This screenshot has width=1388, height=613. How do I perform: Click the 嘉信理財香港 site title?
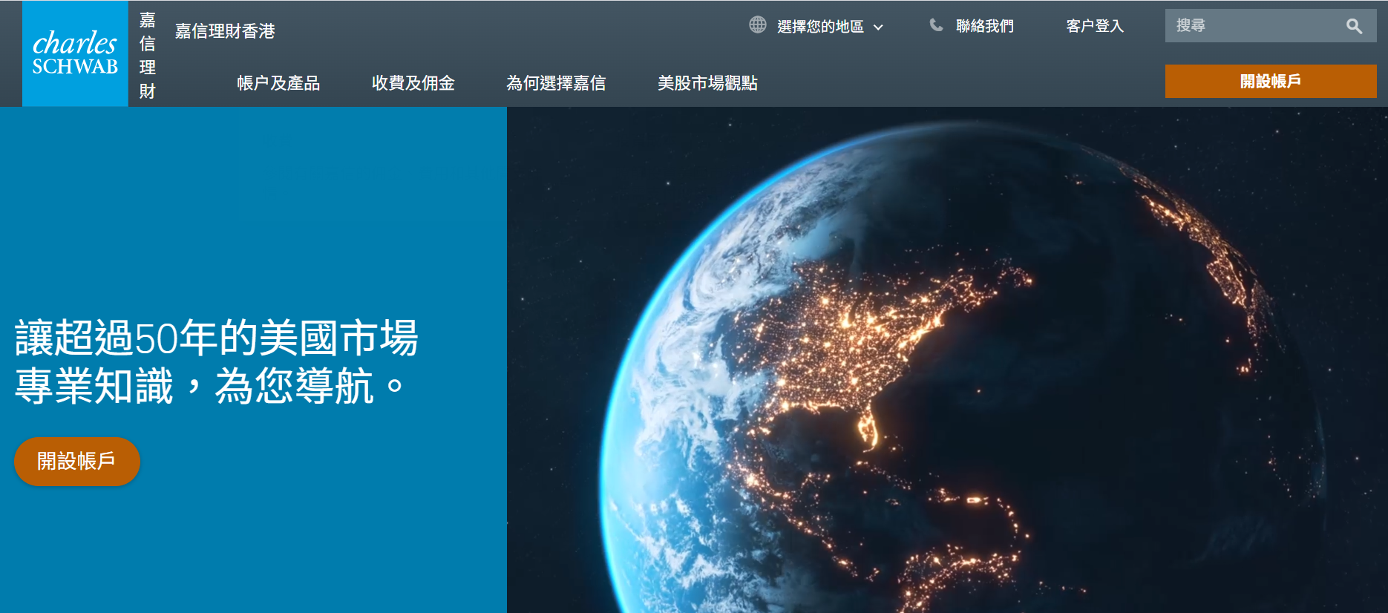coord(225,31)
